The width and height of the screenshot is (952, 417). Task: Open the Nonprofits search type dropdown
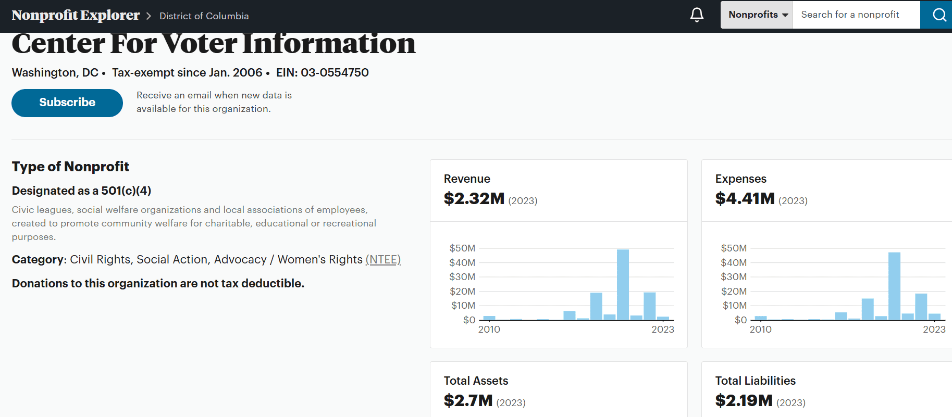coord(757,15)
